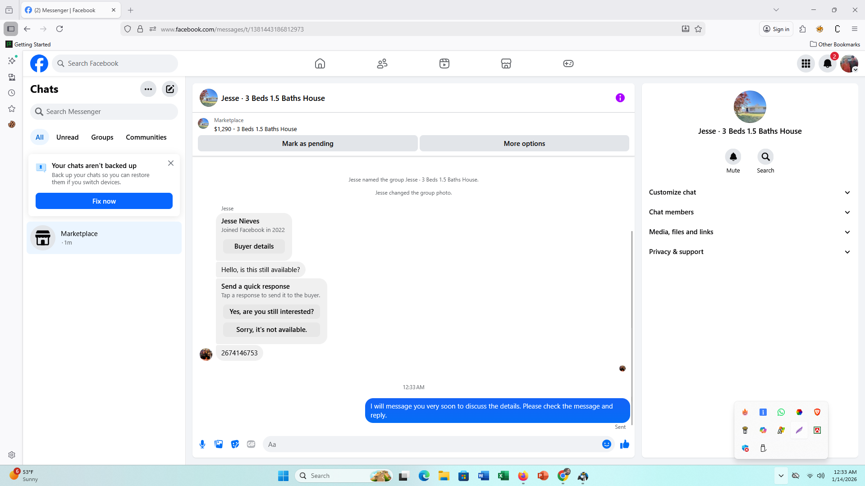865x486 pixels.
Task: Toggle the browser sidebar button
Action: click(x=11, y=29)
